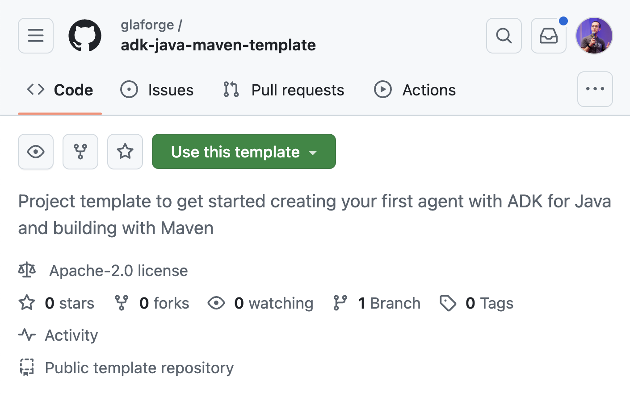Open the Actions tab
Image resolution: width=630 pixels, height=396 pixels.
point(415,90)
